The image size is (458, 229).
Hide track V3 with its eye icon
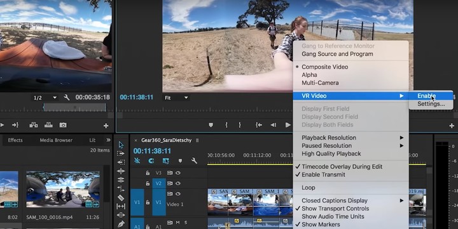point(178,173)
